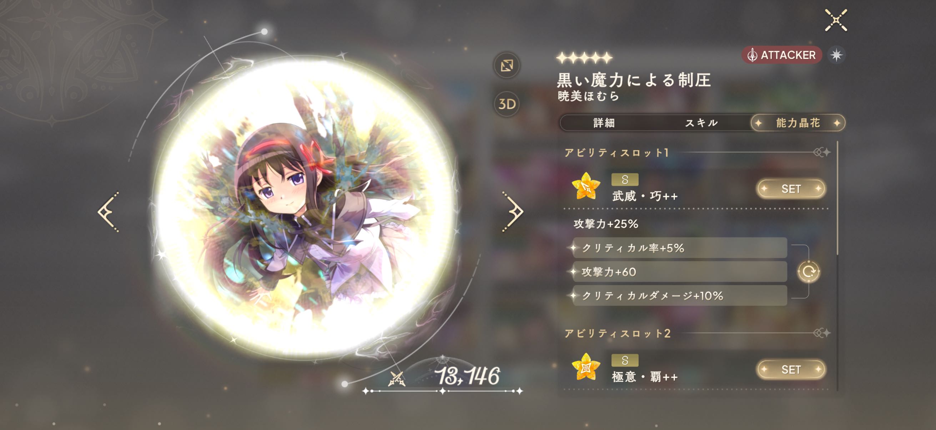Go to previous card with left arrow

[x=108, y=211]
